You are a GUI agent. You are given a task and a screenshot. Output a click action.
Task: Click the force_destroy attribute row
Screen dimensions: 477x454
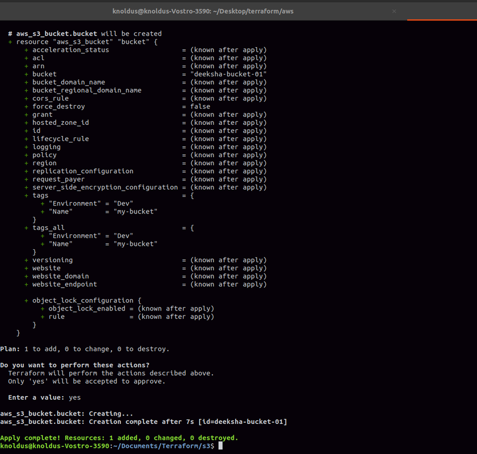click(x=118, y=107)
